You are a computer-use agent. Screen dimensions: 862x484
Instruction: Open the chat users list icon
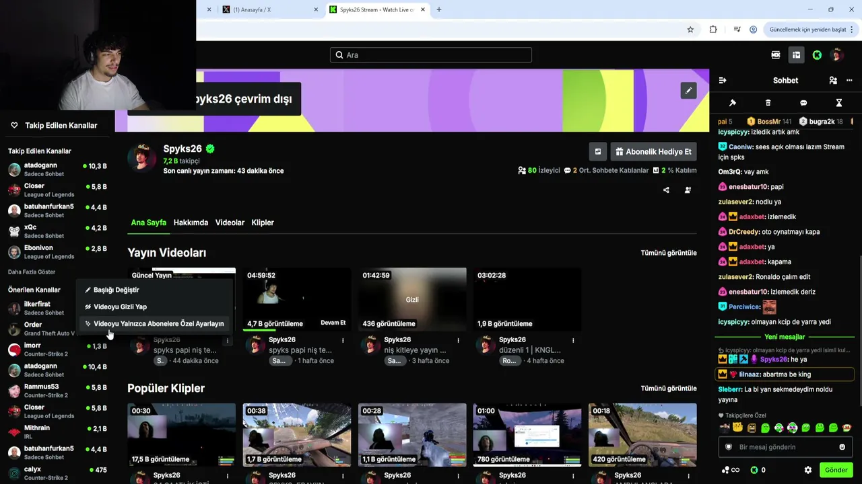pos(833,81)
